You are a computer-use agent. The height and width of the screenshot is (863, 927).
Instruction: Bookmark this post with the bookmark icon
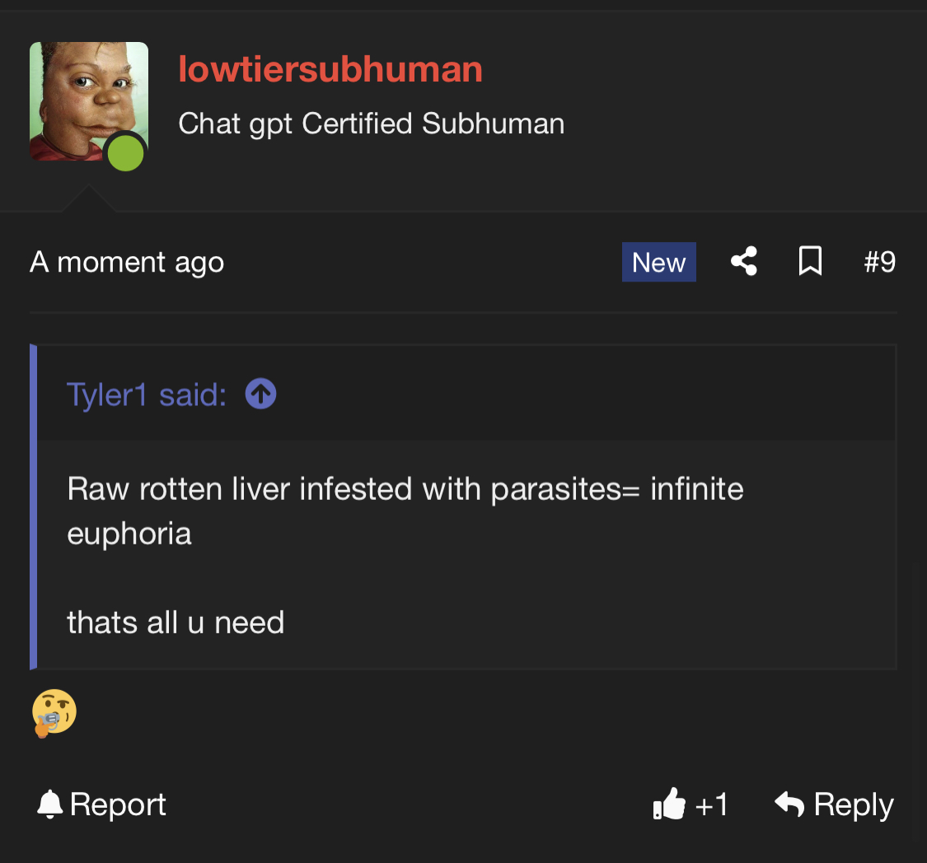click(810, 262)
